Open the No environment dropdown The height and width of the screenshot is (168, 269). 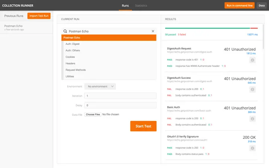[x=100, y=86]
